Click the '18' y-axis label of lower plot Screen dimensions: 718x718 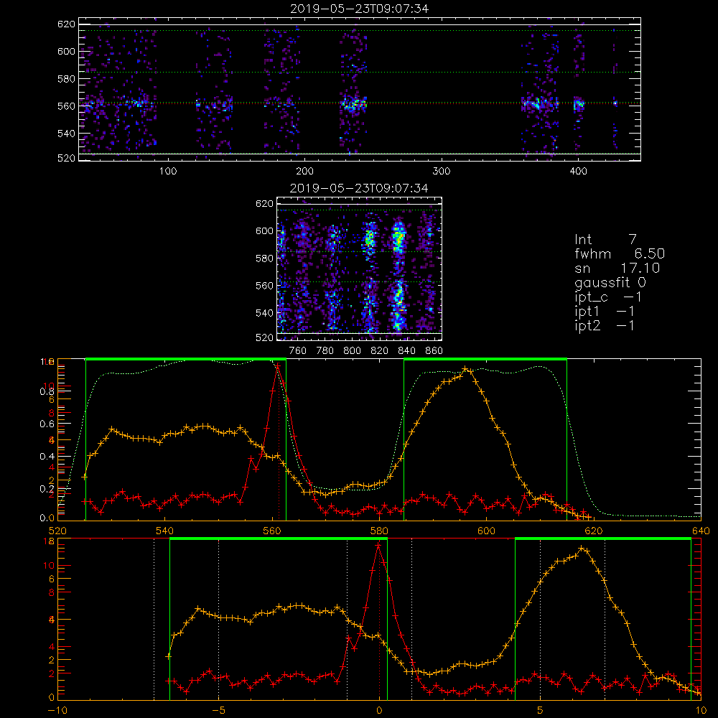coord(49,541)
